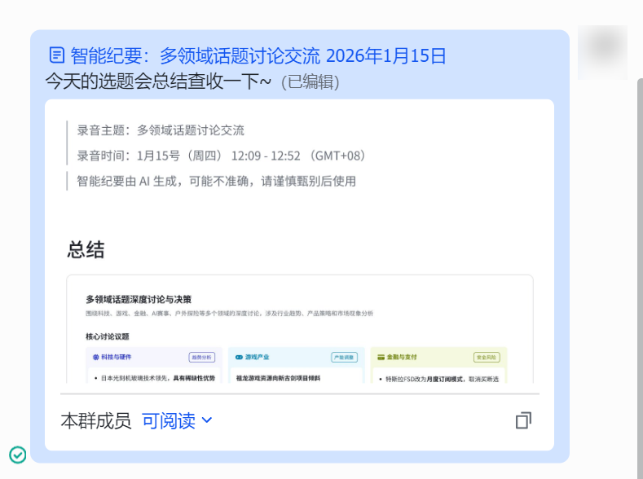Click the document icon before 智能纪要
The image size is (643, 479).
point(56,55)
